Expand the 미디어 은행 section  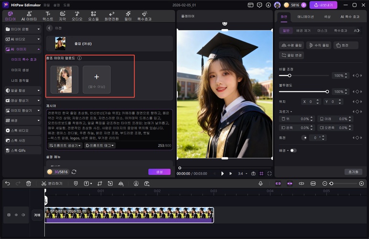[x=22, y=29]
